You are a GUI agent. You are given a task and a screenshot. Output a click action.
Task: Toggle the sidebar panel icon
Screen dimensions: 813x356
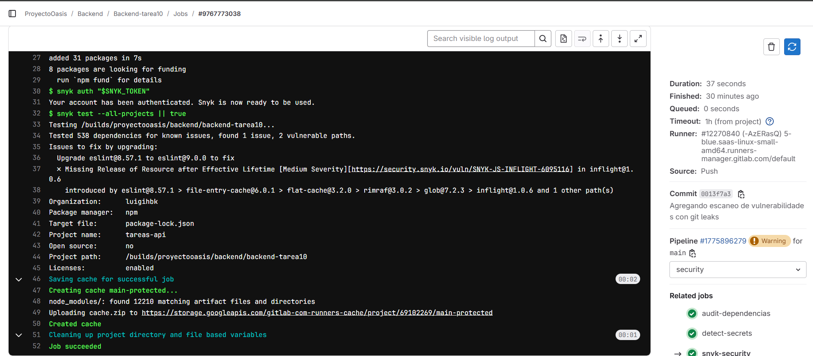13,14
